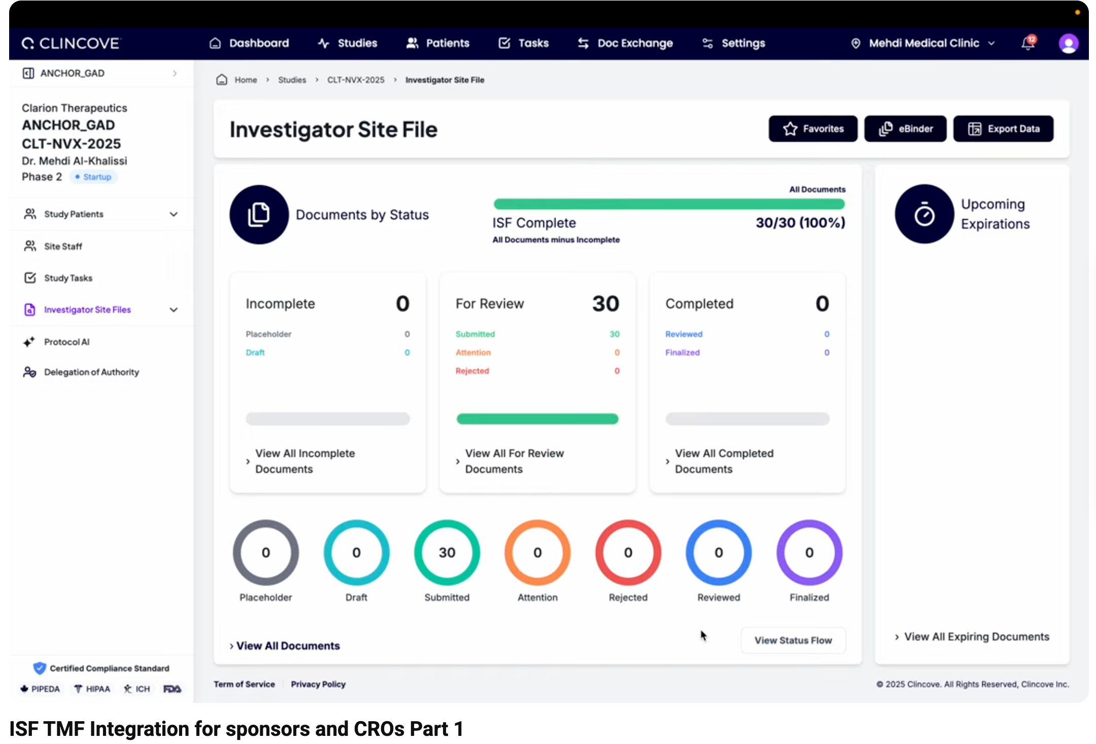Open the Term of Service link
Viewport: 1096px width, 744px height.
pyautogui.click(x=244, y=684)
